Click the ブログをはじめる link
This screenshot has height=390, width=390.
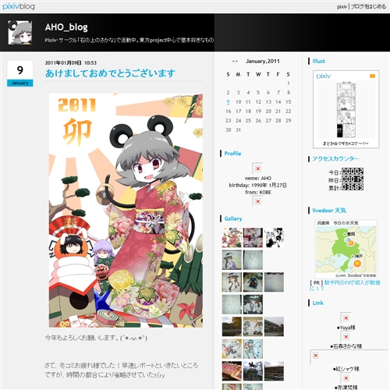368,7
